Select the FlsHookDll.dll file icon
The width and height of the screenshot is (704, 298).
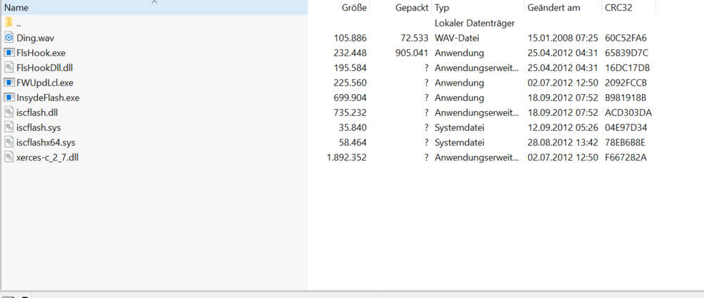click(9, 67)
